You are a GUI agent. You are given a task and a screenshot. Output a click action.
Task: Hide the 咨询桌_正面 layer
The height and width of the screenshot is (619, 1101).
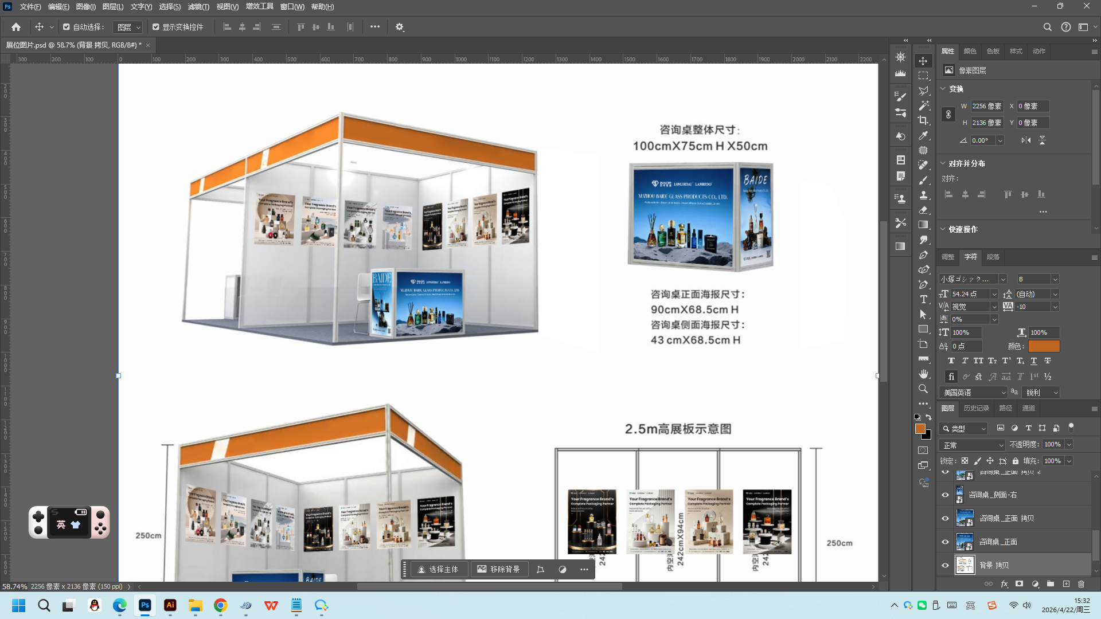coord(945,542)
